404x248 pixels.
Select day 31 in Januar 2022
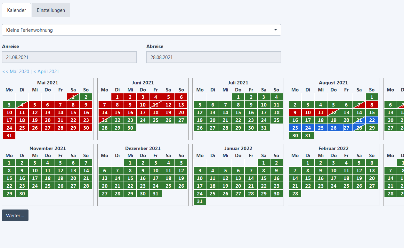(x=200, y=201)
